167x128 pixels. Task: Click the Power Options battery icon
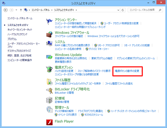tap(49, 69)
